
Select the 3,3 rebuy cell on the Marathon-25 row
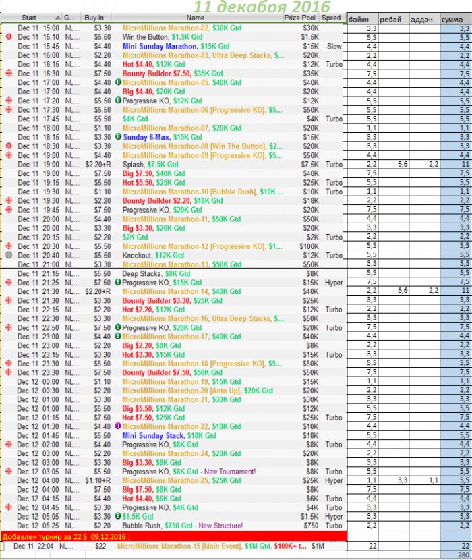tap(394, 480)
